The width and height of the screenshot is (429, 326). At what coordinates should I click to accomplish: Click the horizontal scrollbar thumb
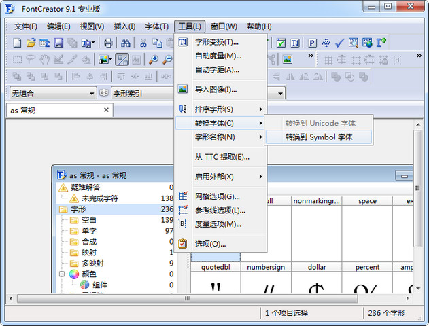[x=187, y=298]
